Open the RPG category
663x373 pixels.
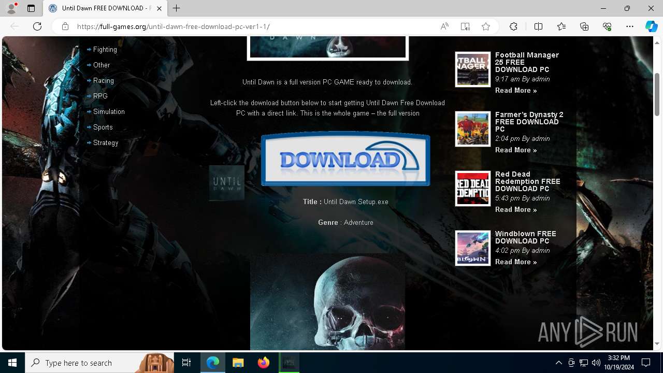(100, 96)
